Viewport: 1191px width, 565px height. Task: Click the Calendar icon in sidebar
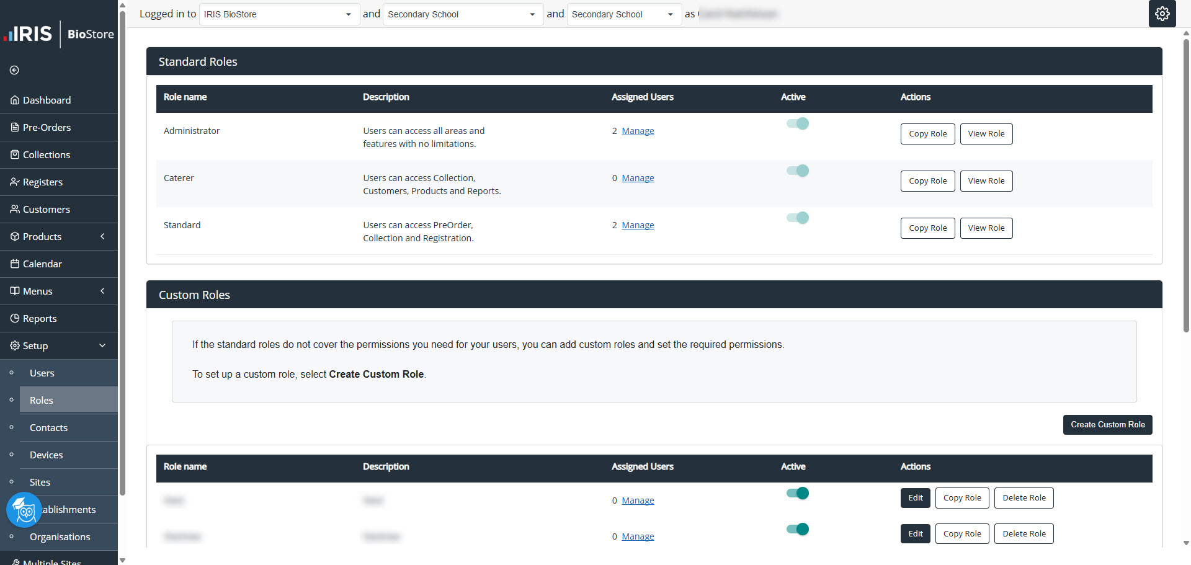(x=15, y=264)
